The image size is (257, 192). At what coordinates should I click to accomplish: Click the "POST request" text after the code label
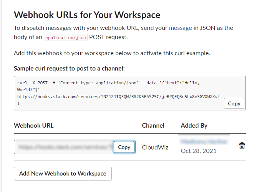pyautogui.click(x=111, y=38)
